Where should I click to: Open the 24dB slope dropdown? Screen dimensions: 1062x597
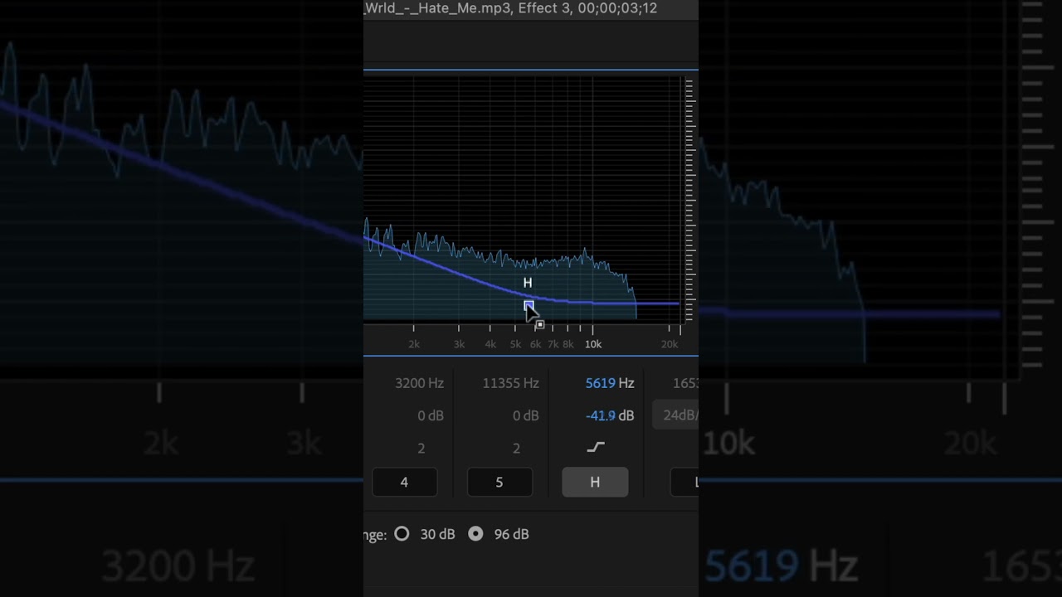(675, 415)
